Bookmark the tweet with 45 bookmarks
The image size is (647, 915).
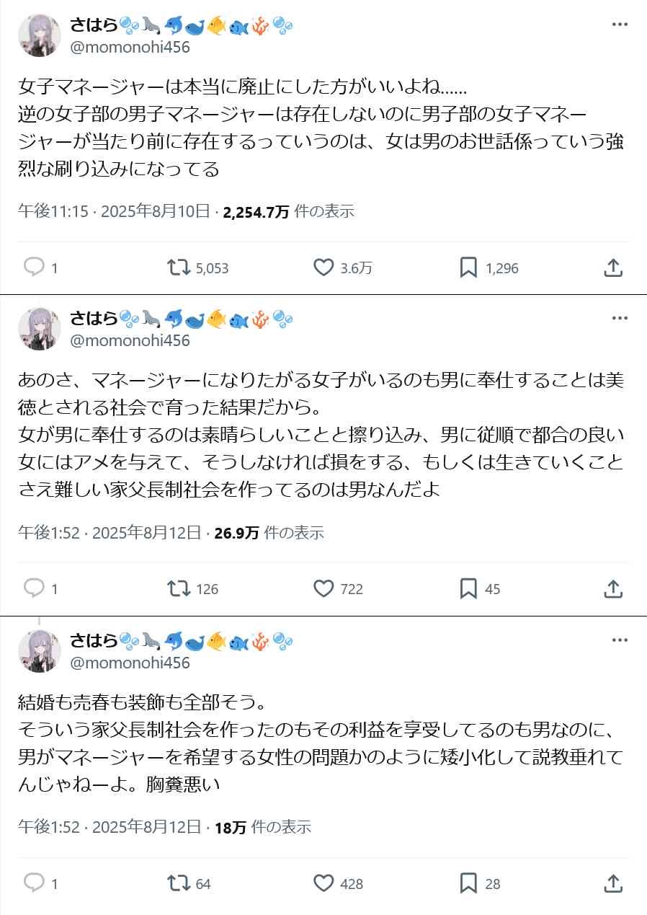click(x=468, y=588)
